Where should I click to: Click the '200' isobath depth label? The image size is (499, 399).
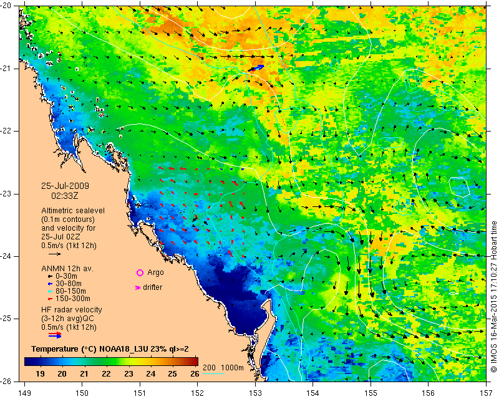point(209,368)
